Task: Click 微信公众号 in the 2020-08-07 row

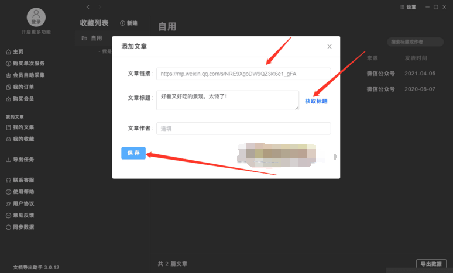Action: click(x=381, y=89)
